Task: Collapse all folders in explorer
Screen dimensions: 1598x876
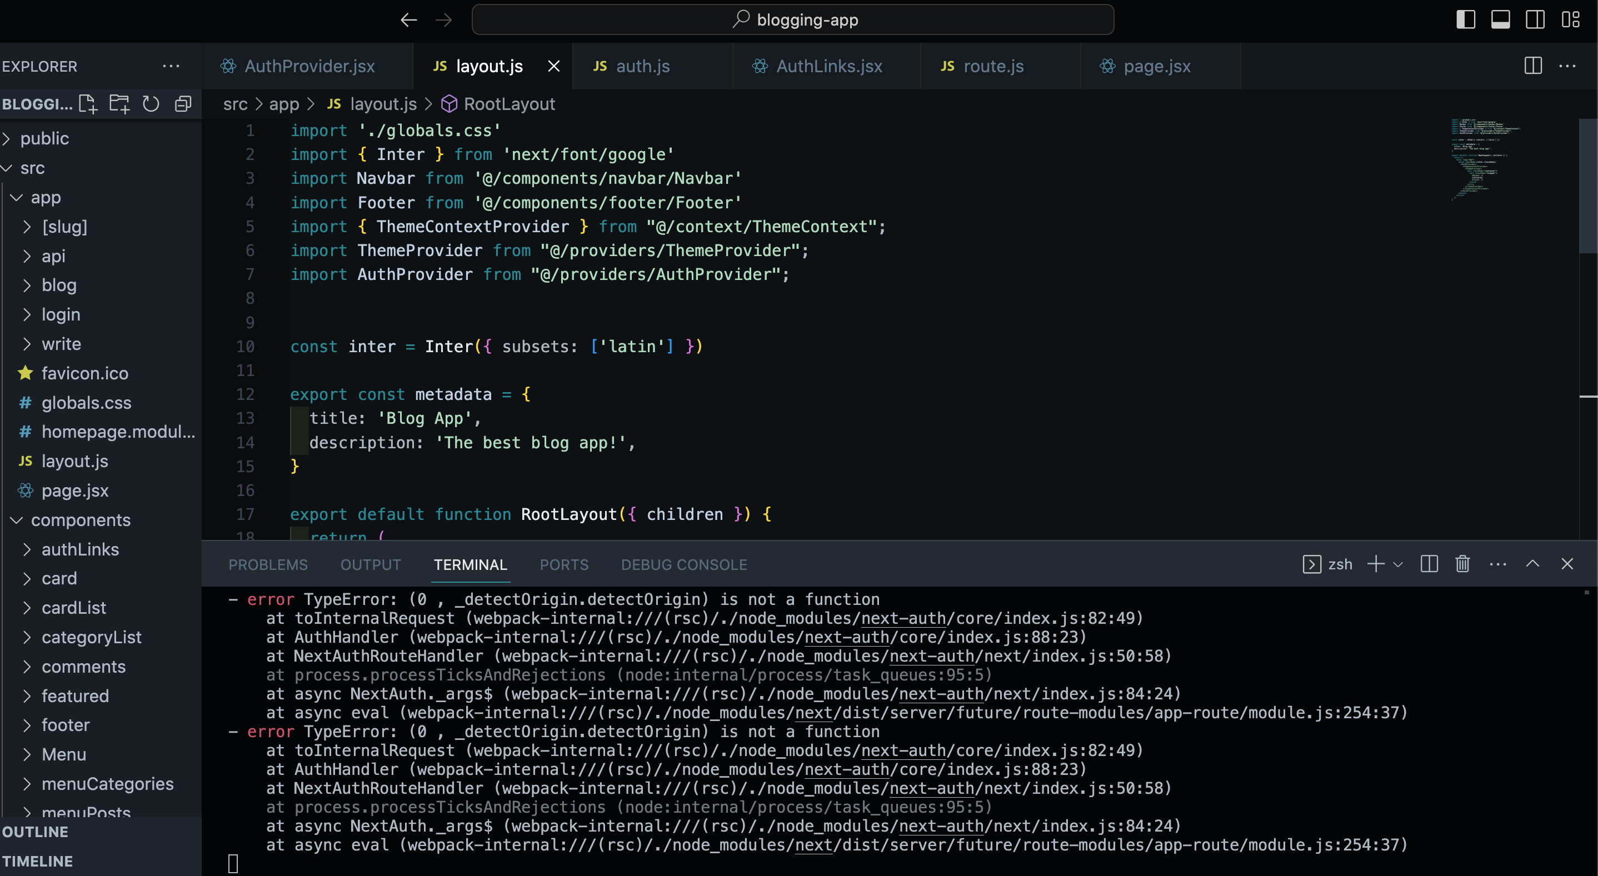Action: (x=182, y=104)
